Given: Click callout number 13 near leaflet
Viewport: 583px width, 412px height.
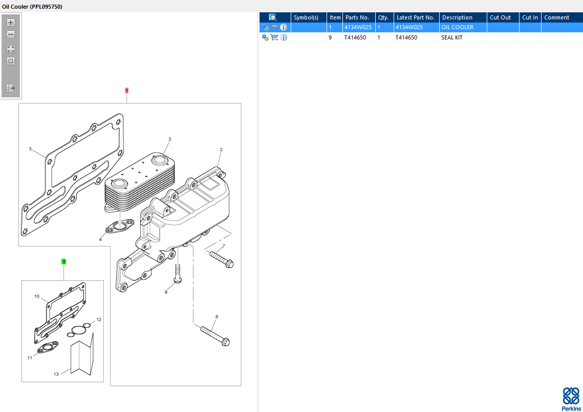Looking at the screenshot, I should pos(56,374).
